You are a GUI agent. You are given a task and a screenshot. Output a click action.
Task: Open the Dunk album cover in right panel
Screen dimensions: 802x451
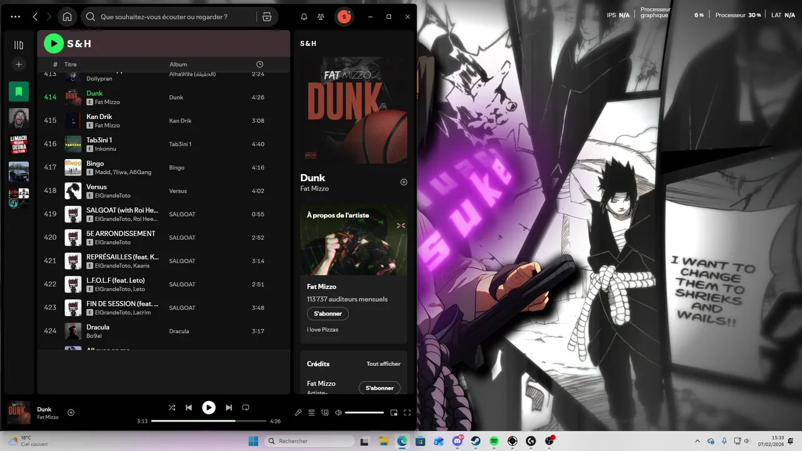353,110
